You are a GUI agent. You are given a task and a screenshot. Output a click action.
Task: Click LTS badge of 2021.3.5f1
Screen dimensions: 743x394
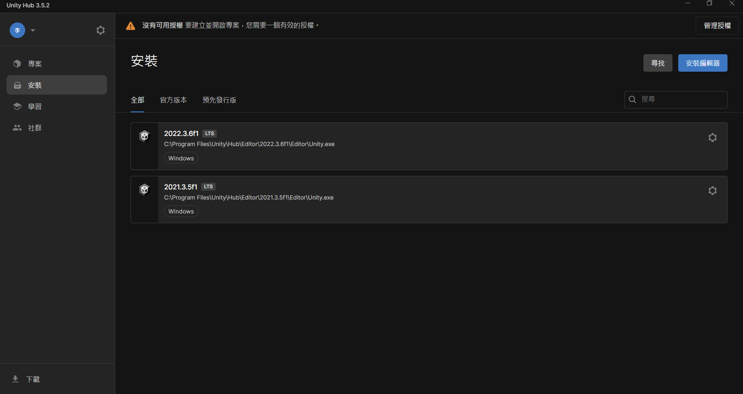(x=209, y=187)
